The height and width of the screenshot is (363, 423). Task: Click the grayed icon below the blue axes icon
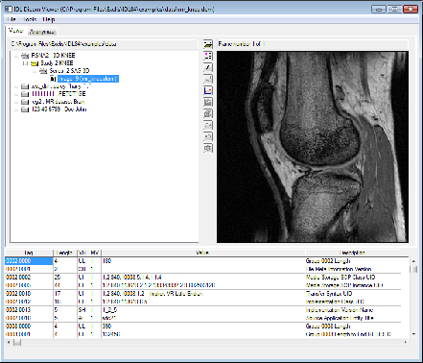tap(208, 102)
